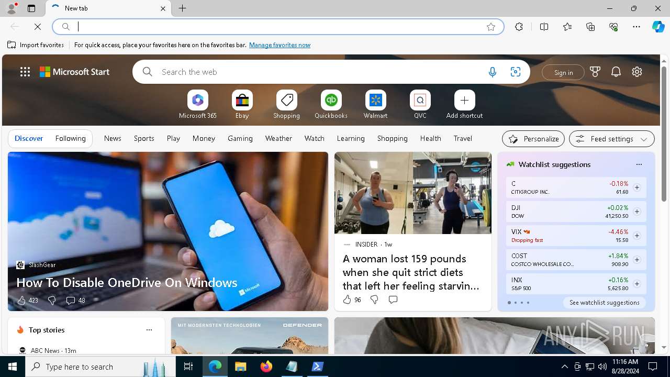Select first watchlist carousel dot

tap(509, 303)
